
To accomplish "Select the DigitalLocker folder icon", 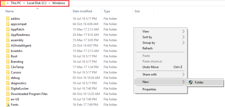I will pyautogui.click(x=8, y=89).
